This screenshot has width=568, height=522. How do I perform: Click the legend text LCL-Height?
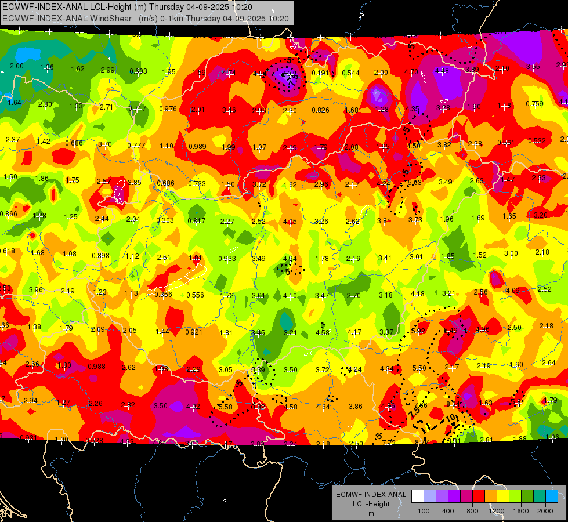coord(371,504)
